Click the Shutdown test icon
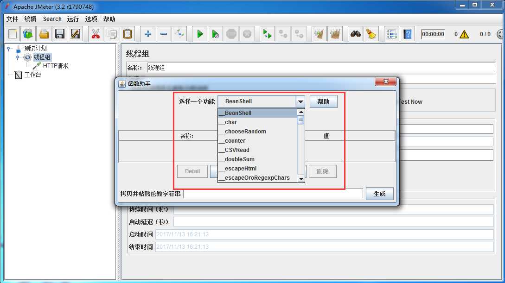Viewport: 505px width, 283px height. [x=247, y=34]
